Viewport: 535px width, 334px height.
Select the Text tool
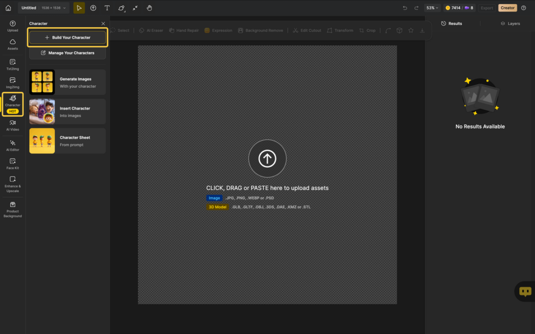tap(107, 8)
